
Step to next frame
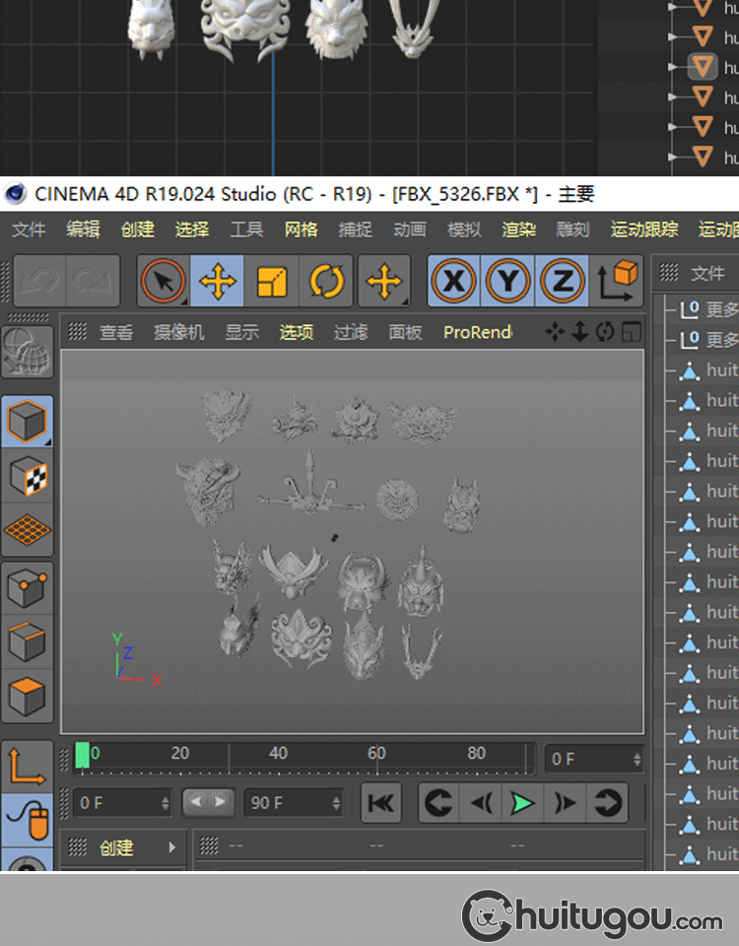[x=565, y=803]
